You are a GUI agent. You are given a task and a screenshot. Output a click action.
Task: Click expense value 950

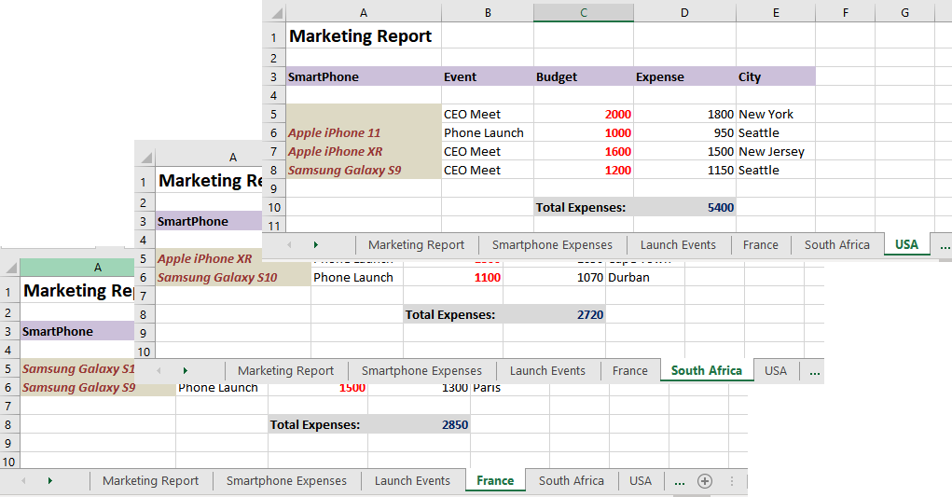tap(684, 133)
